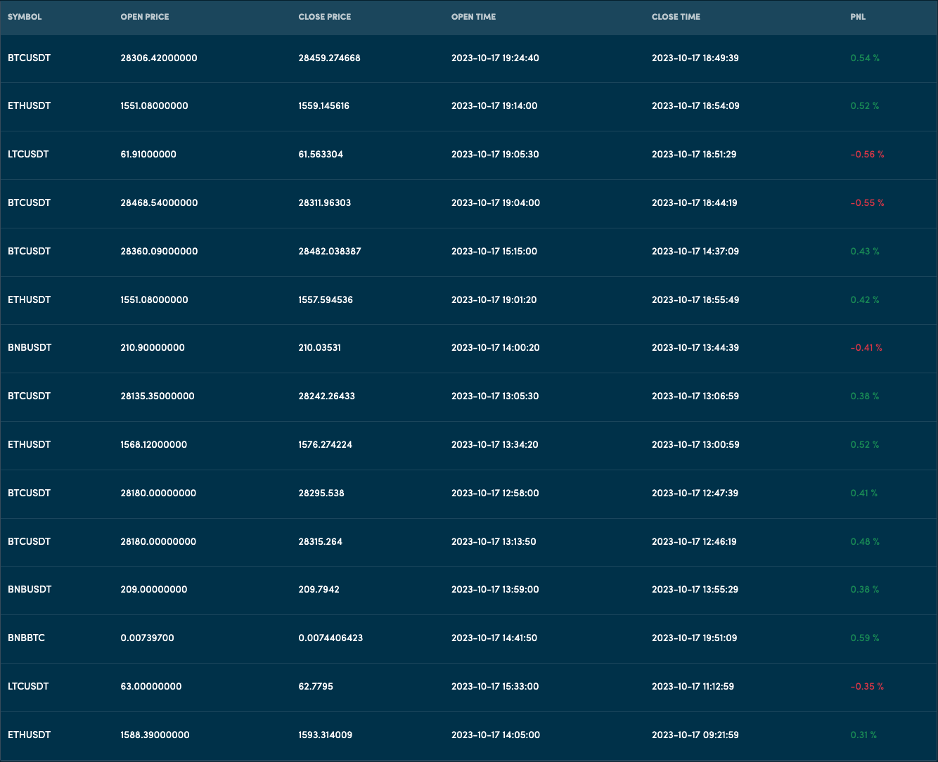
Task: Select the BNBBTC symbol cell
Action: pyautogui.click(x=27, y=638)
